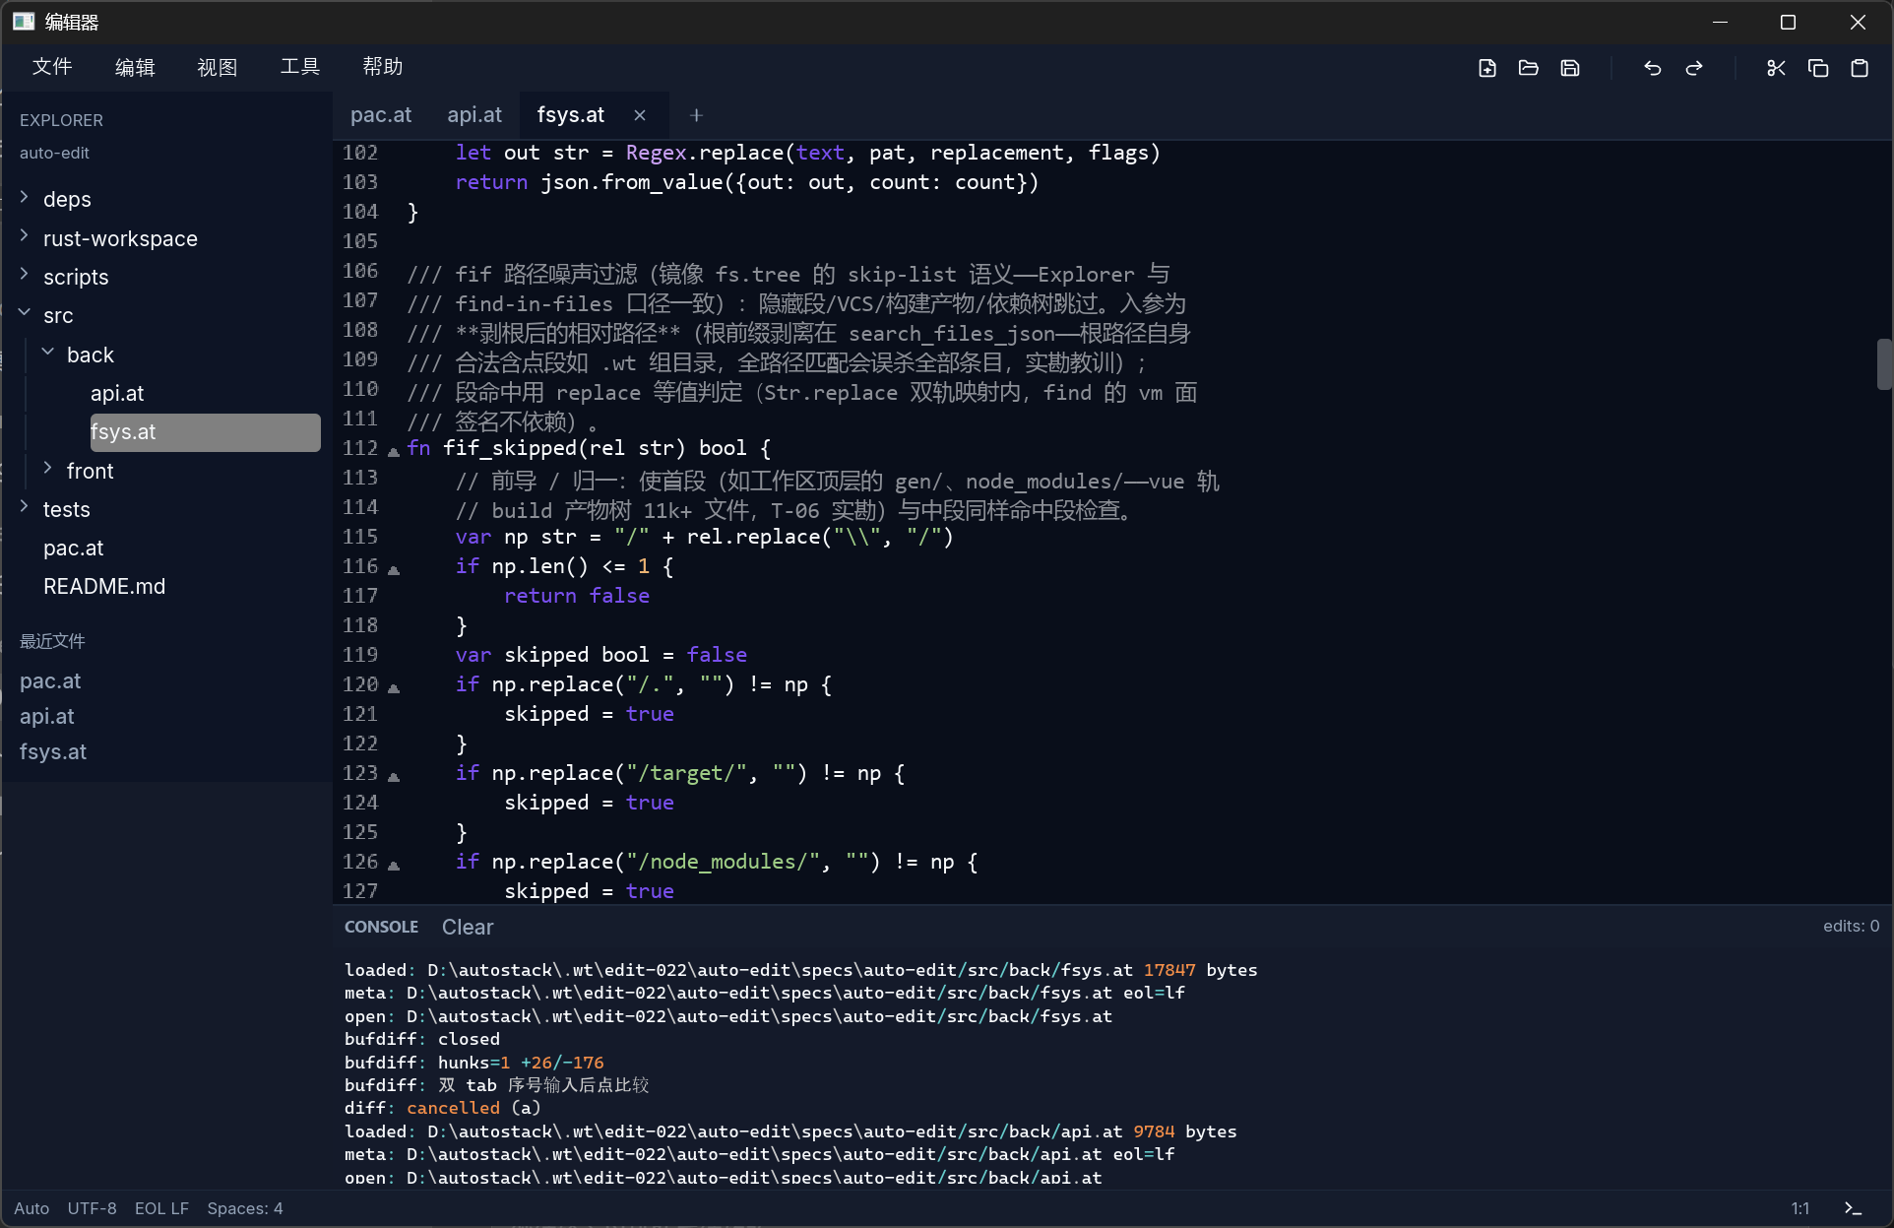
Task: Copy selection with the copy icon
Action: [1818, 68]
